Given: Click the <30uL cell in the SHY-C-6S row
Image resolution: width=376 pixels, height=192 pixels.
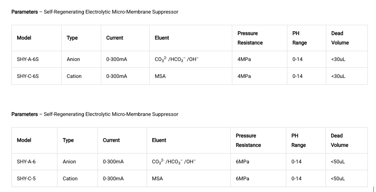Looking at the screenshot, I should click(x=338, y=76).
